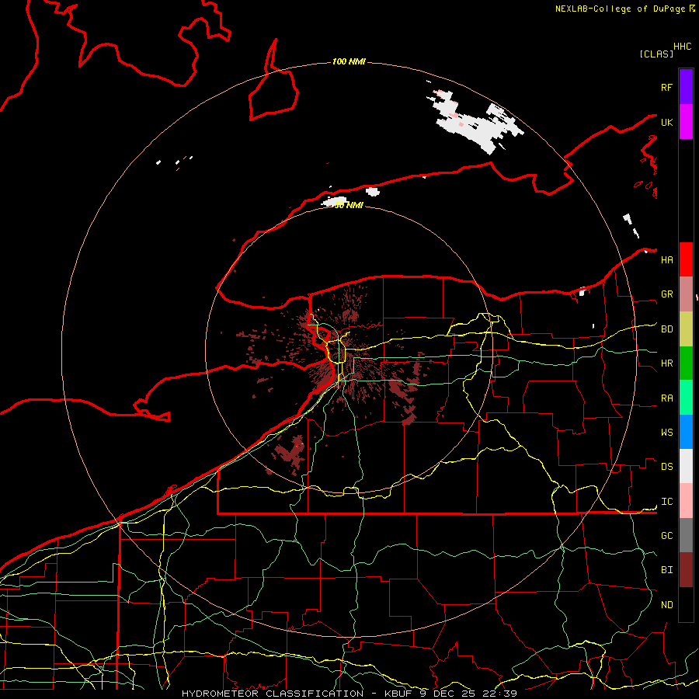Click the 50 NMI range ring label

pyautogui.click(x=349, y=205)
